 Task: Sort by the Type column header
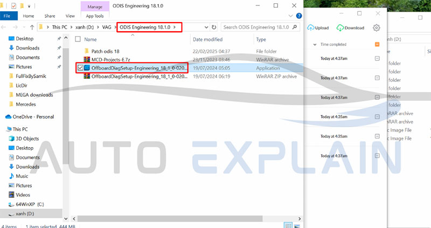point(261,39)
